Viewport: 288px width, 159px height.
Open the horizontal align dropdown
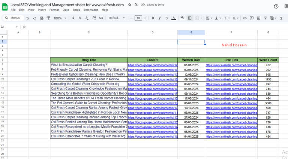coord(209,18)
